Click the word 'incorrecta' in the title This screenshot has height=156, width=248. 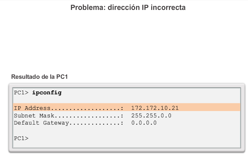tap(168, 8)
